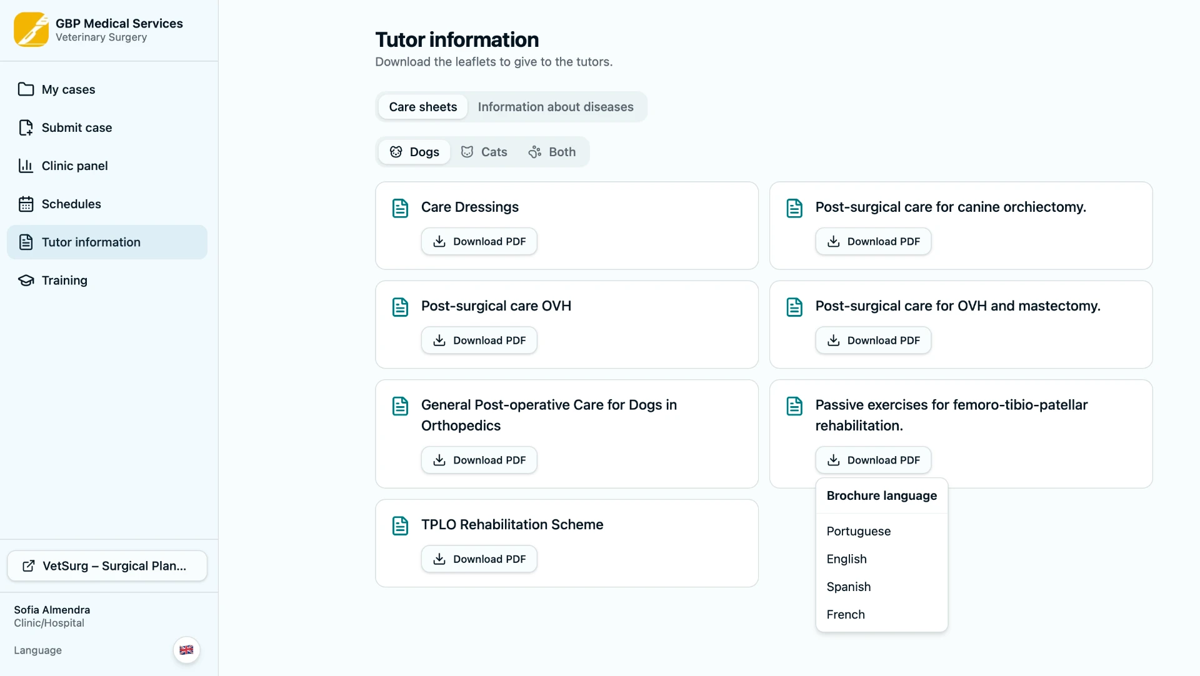This screenshot has width=1200, height=676.
Task: Click the UK flag language button
Action: 186,650
